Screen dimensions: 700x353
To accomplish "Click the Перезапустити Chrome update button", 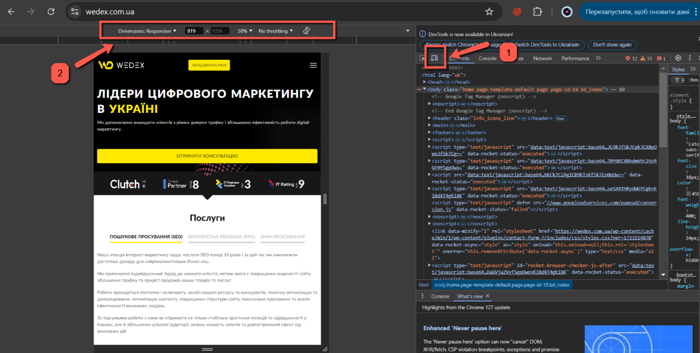I will click(x=639, y=12).
